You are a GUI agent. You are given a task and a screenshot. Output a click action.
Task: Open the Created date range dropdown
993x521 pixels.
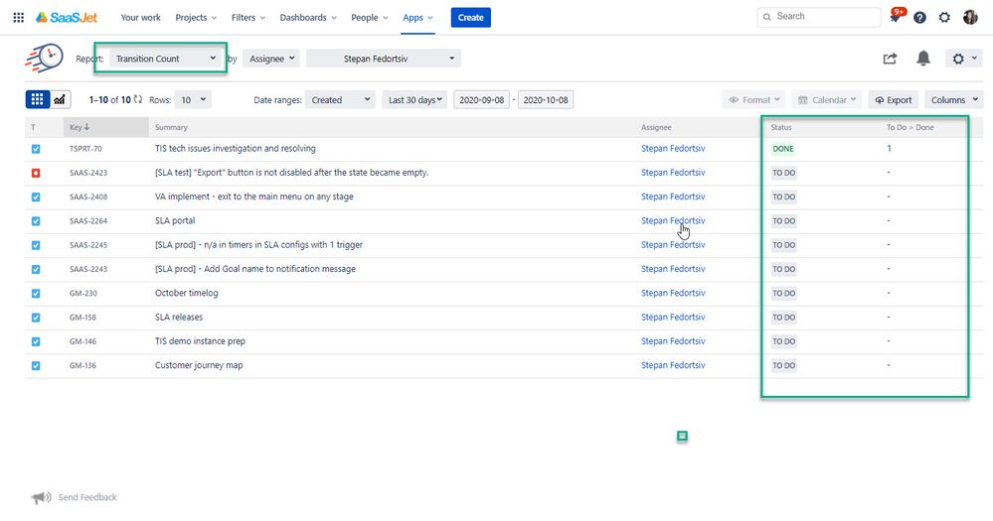click(340, 99)
